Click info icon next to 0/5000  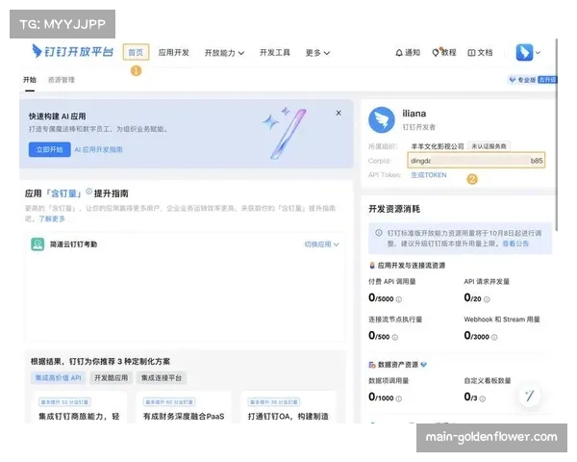point(399,299)
